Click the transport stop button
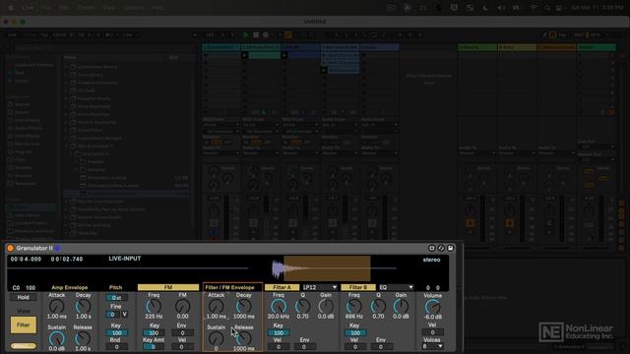Viewport: 630px width, 354px height. coord(256,35)
